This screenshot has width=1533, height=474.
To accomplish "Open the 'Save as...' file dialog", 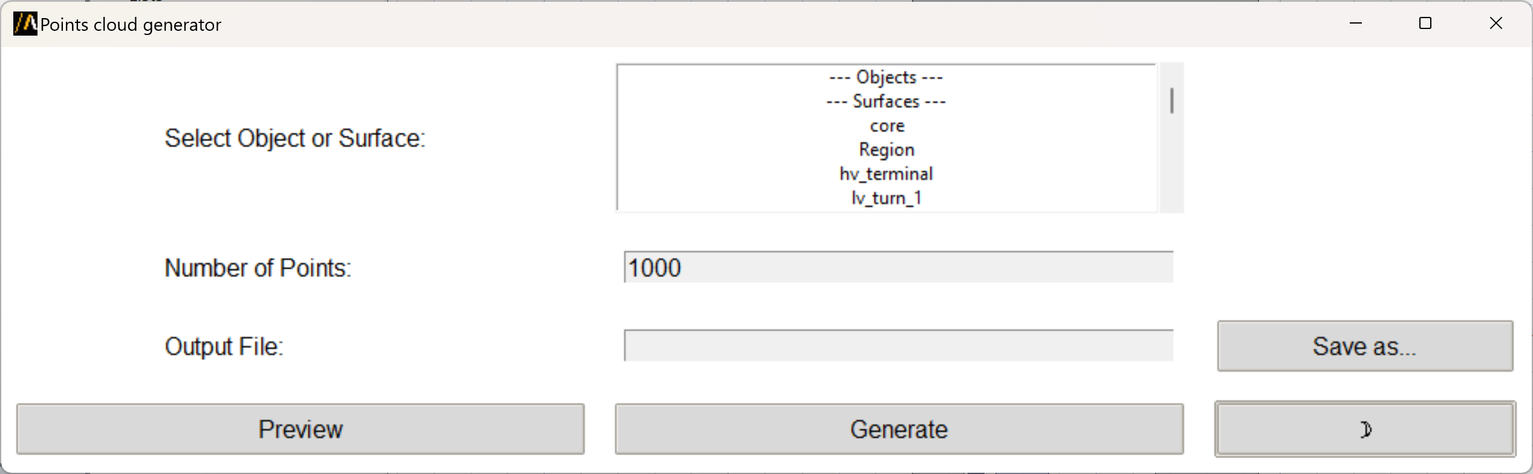I will pos(1365,346).
